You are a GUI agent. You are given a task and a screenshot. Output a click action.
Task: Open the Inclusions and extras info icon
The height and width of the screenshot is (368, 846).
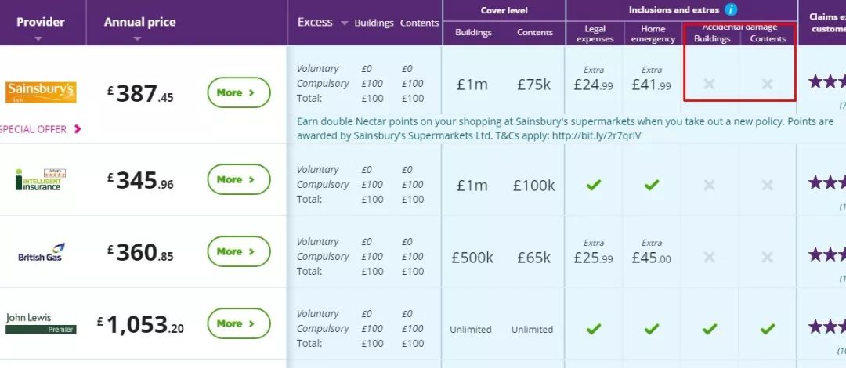click(731, 9)
